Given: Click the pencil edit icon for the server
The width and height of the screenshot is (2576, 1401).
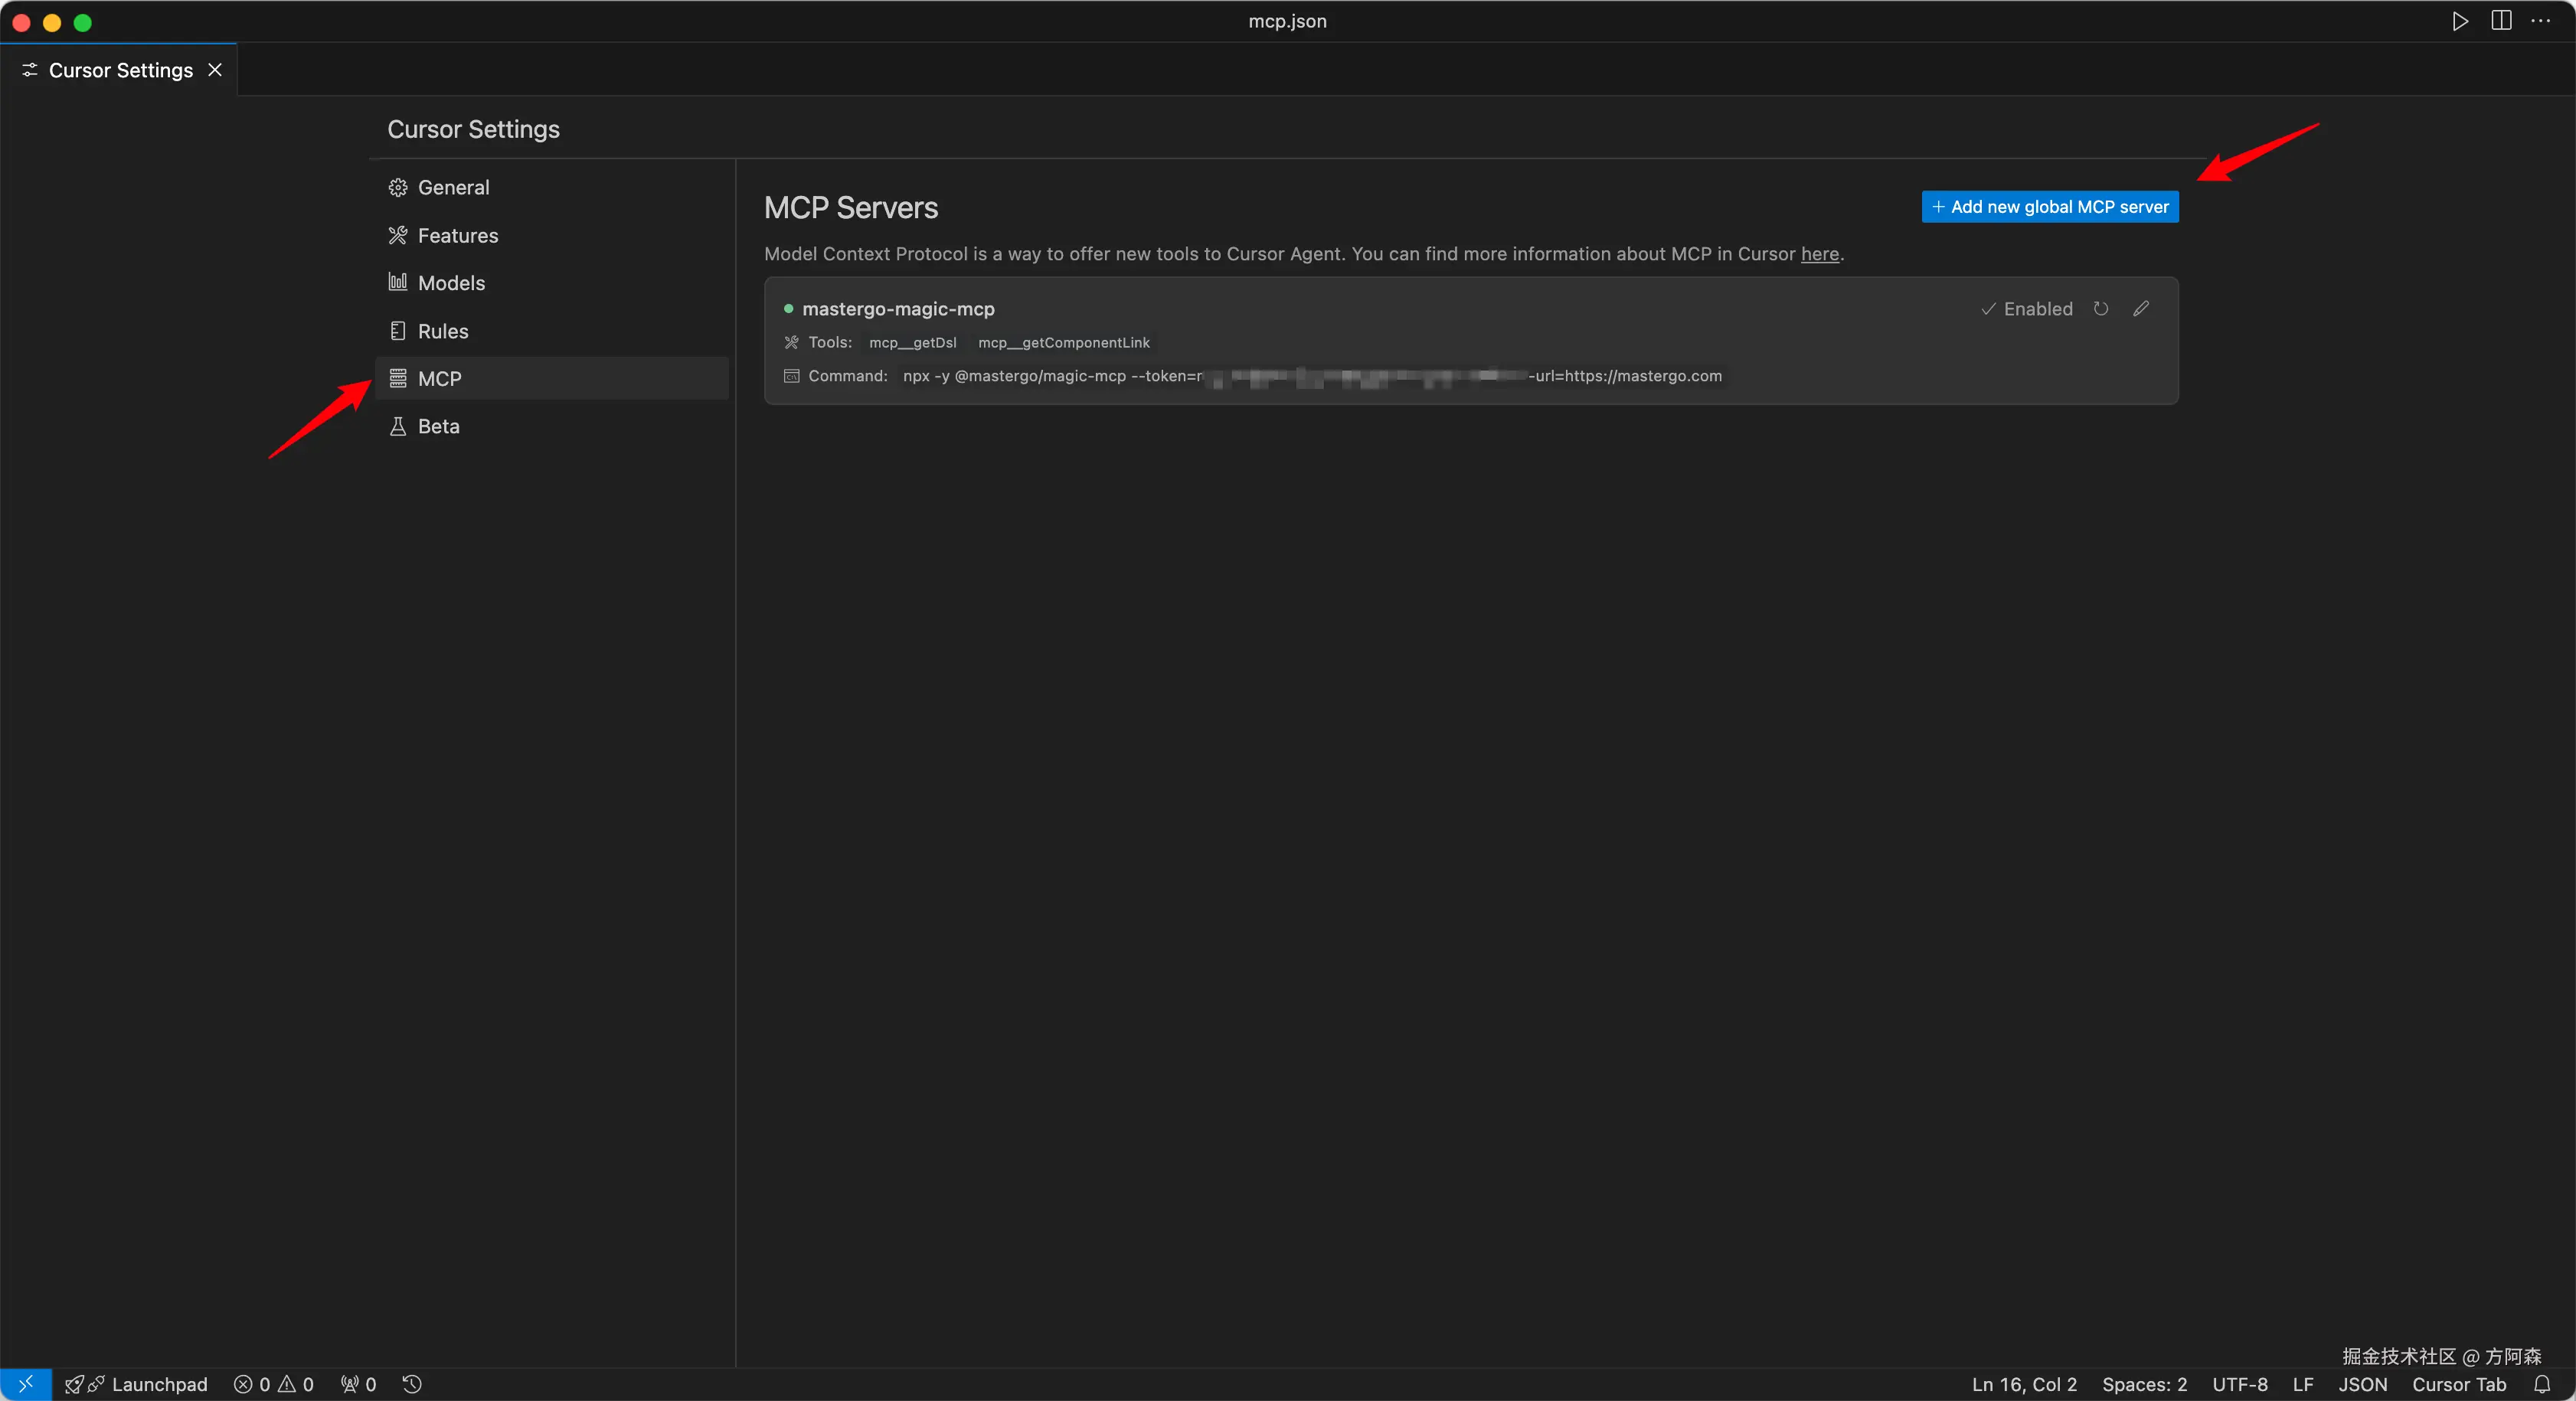Looking at the screenshot, I should [2140, 309].
